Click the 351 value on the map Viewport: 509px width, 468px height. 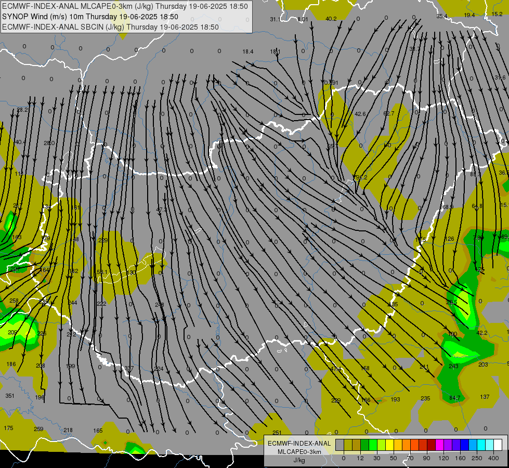(x=10, y=396)
